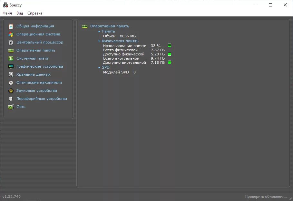Select the Модулей SPD 0 row
This screenshot has height=201, width=293.
click(119, 72)
